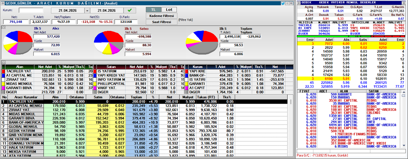Click the equals sign button between dates
The width and height of the screenshot is (408, 159).
click(87, 11)
